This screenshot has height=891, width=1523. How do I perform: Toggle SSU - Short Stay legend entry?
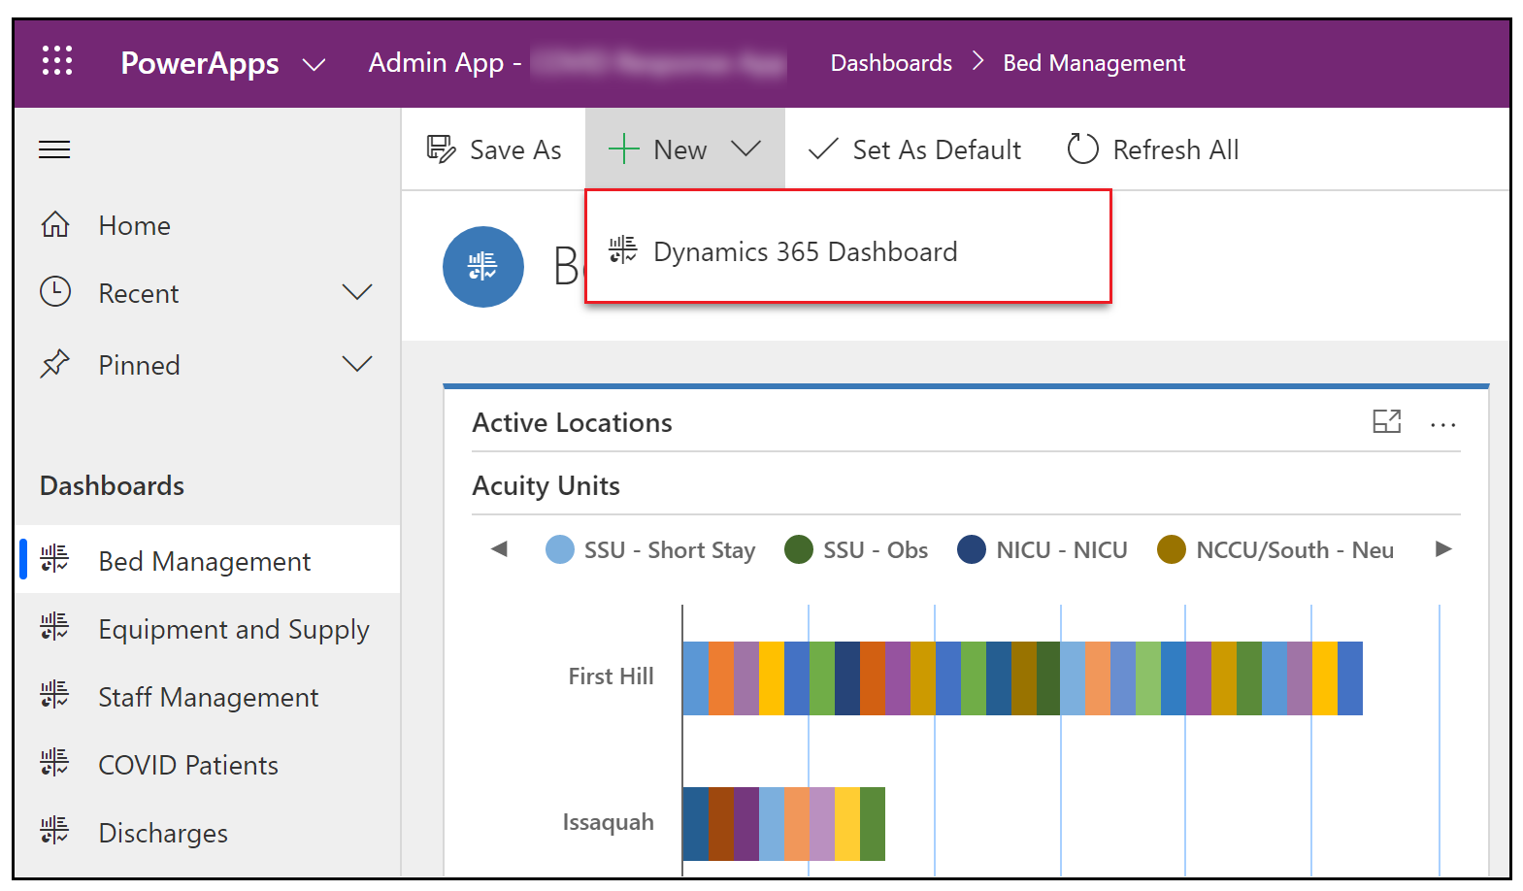650,550
